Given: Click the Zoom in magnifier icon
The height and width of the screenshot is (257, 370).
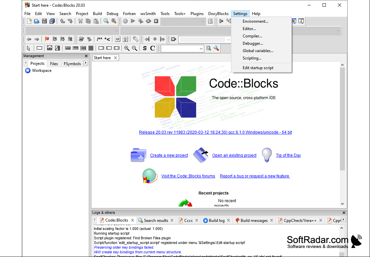Looking at the screenshot, I should 127,48.
